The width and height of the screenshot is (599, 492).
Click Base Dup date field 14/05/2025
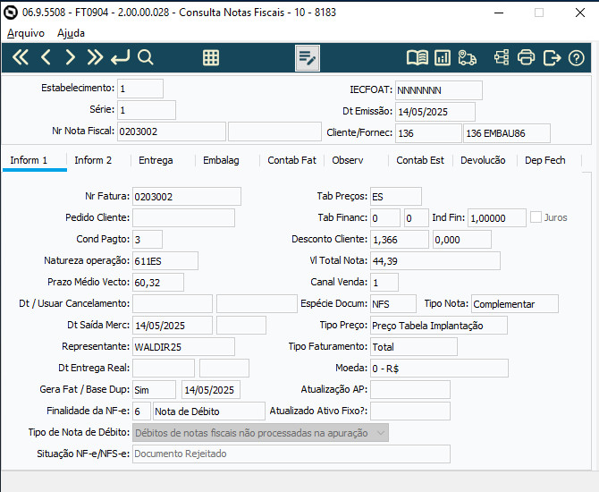coord(211,389)
